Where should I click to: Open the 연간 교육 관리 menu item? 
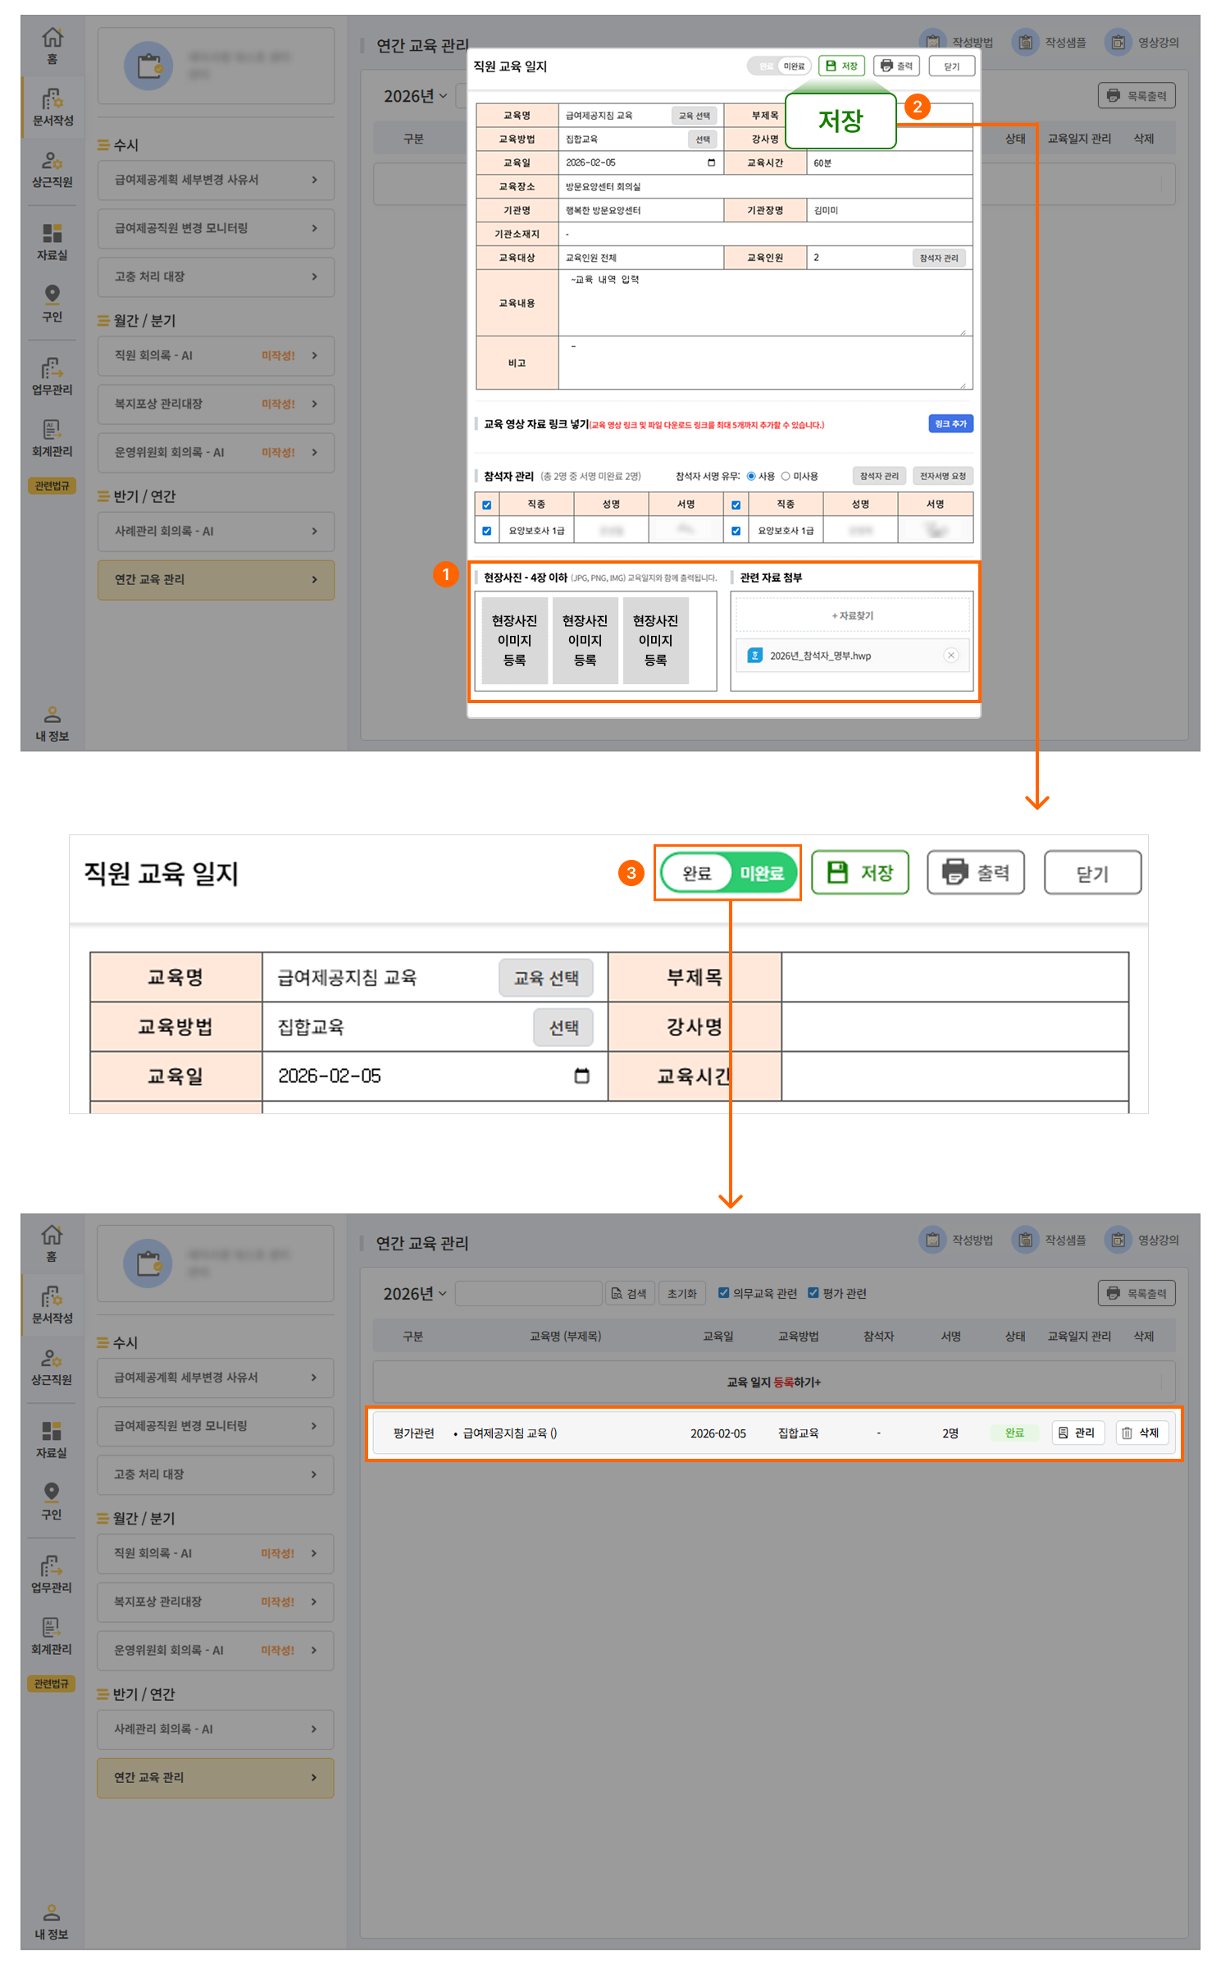click(215, 1777)
